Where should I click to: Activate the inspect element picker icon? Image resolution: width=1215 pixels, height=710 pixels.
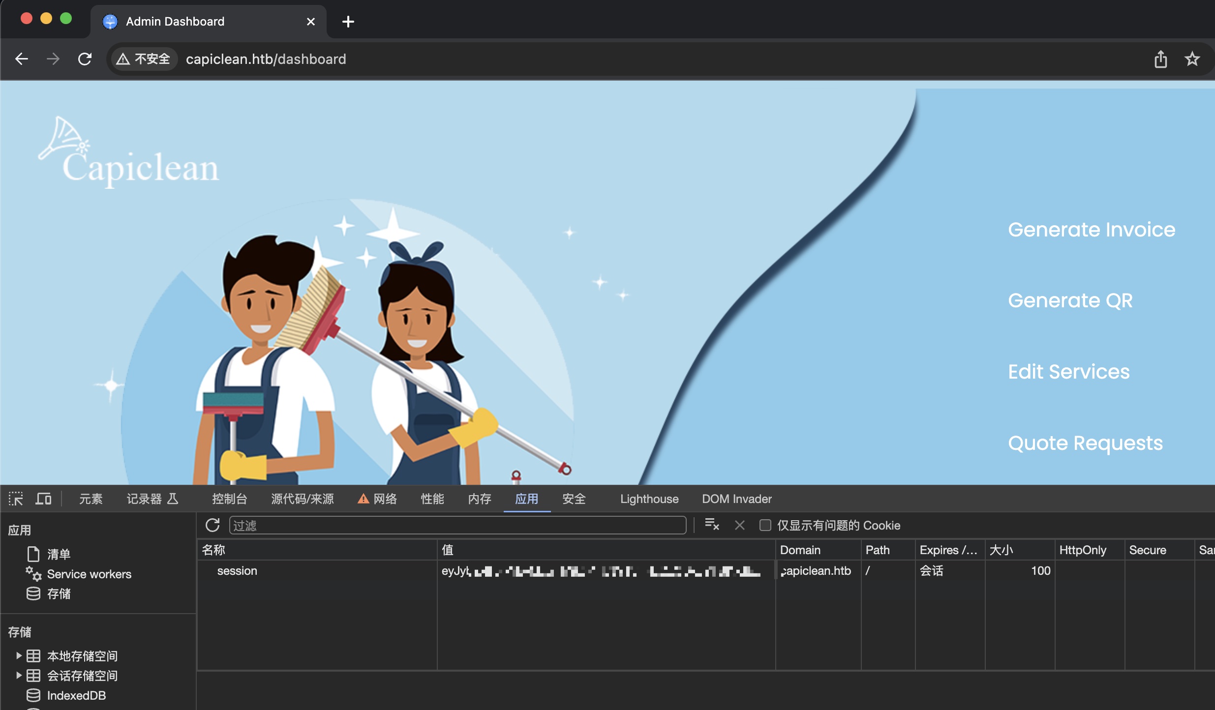[16, 499]
